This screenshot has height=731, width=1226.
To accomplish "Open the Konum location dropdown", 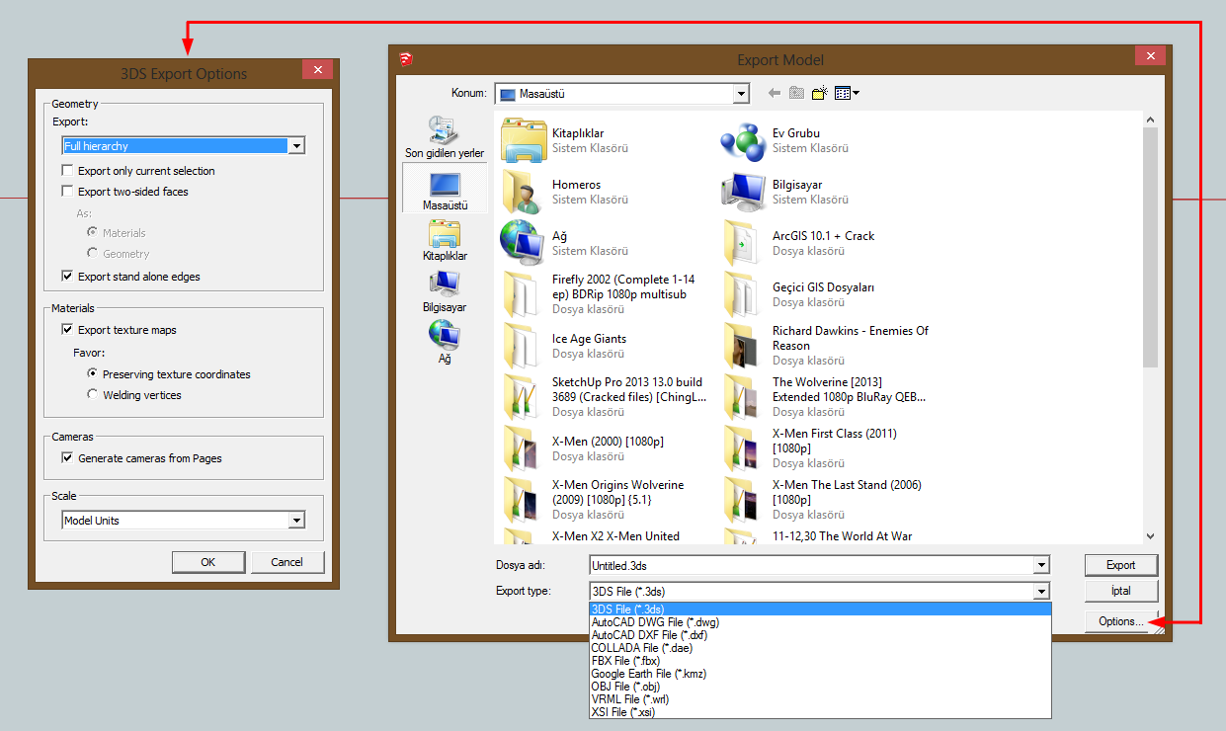I will tap(622, 94).
